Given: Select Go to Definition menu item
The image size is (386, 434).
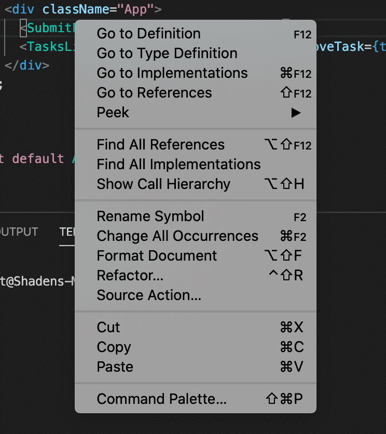Looking at the screenshot, I should click(x=148, y=34).
